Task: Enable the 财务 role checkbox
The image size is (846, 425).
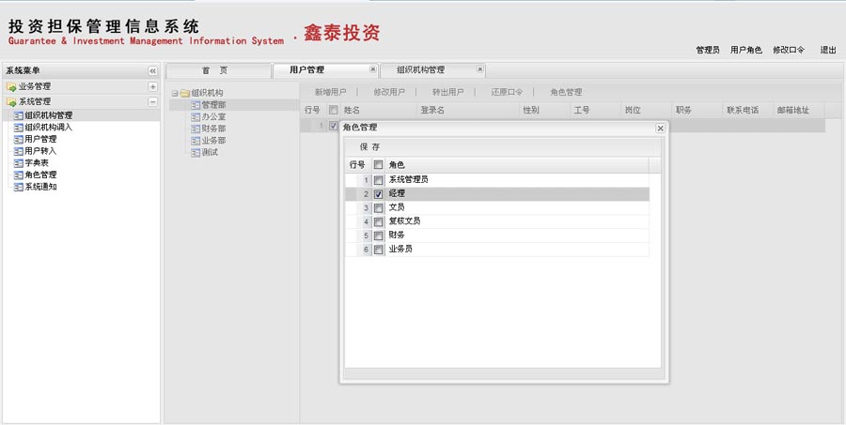Action: click(378, 236)
